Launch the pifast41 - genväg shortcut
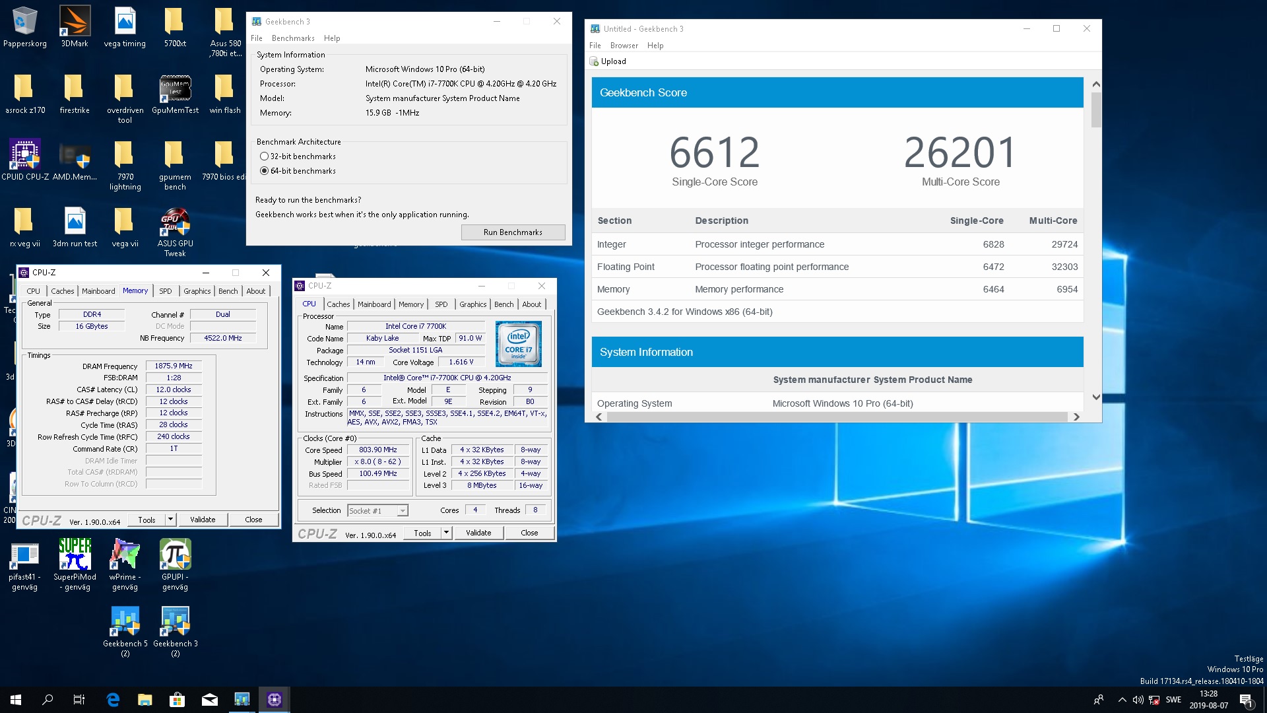This screenshot has height=713, width=1267. click(24, 565)
